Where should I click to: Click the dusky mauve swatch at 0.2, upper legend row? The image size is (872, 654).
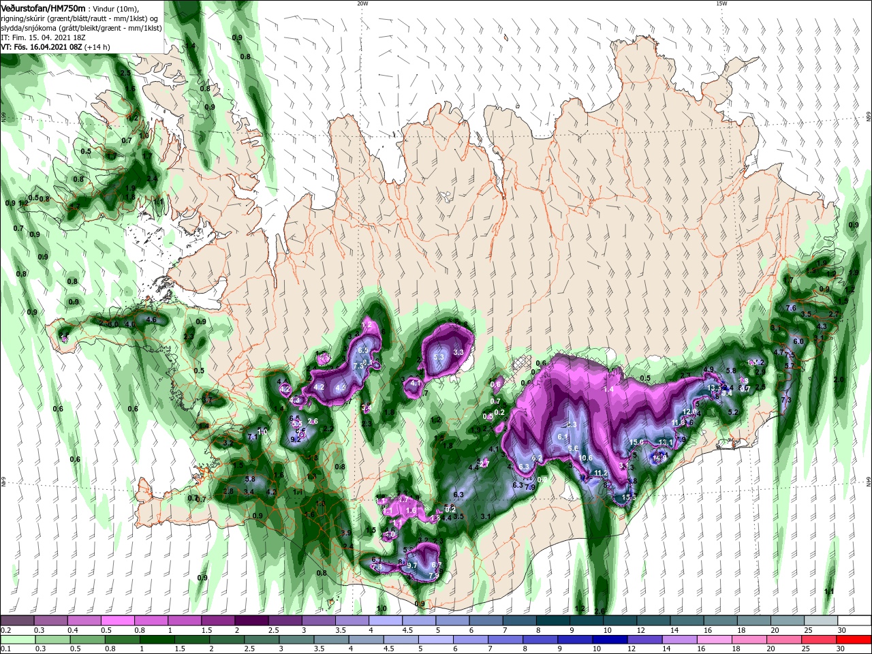point(17,621)
